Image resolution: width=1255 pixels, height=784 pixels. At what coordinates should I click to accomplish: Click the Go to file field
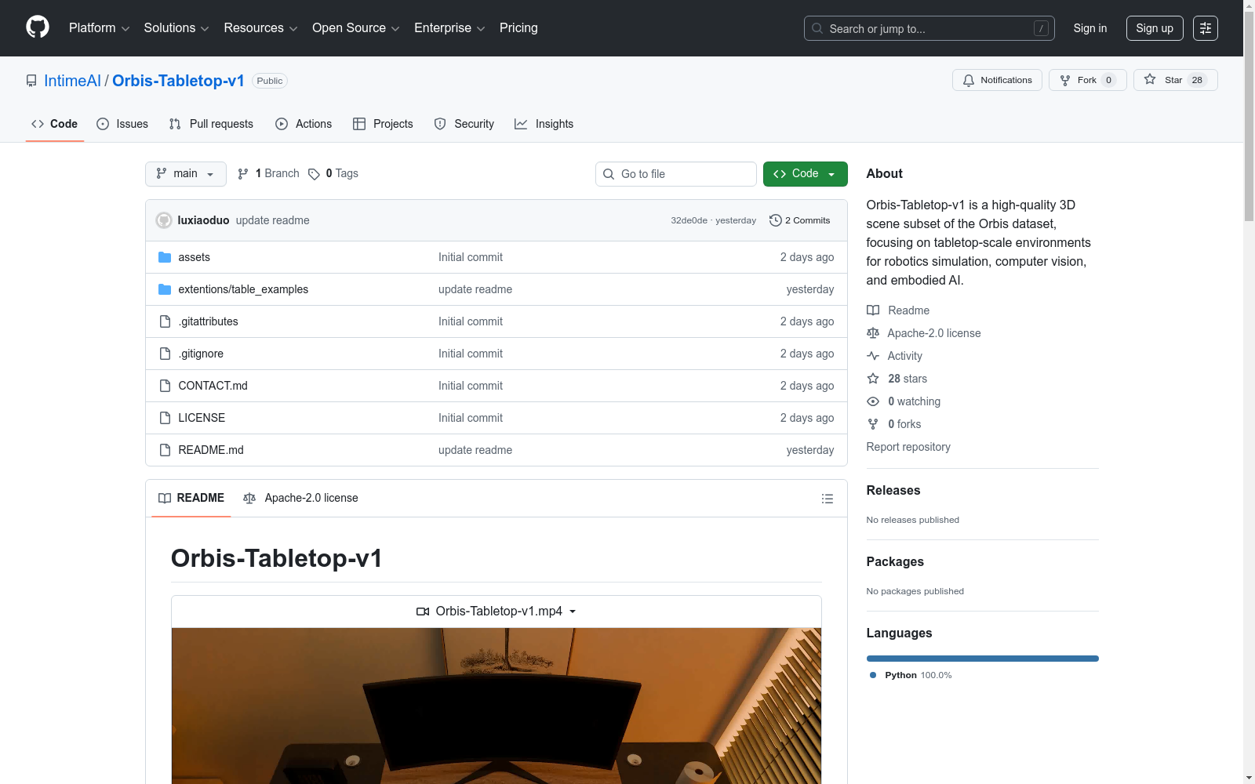pos(676,174)
